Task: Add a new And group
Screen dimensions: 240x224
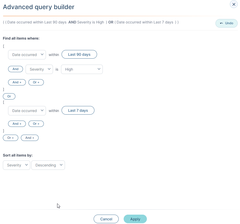Action: point(30,138)
